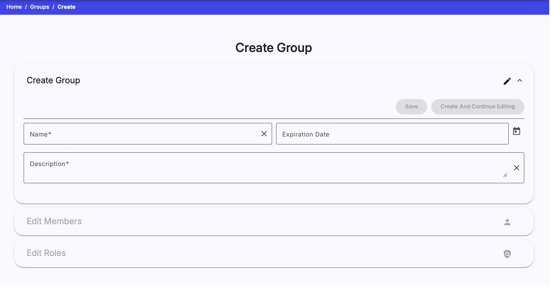Navigate to Groups breadcrumb
551x287 pixels.
[x=40, y=7]
